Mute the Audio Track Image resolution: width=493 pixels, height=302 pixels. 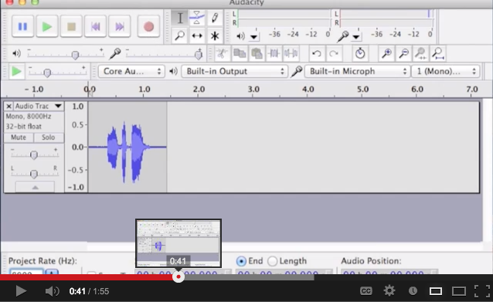(19, 137)
